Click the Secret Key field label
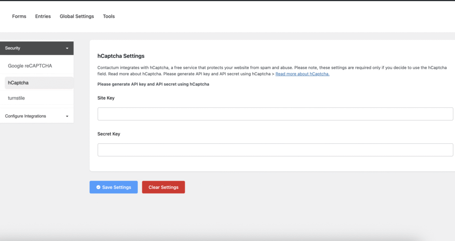The image size is (455, 241). click(108, 134)
